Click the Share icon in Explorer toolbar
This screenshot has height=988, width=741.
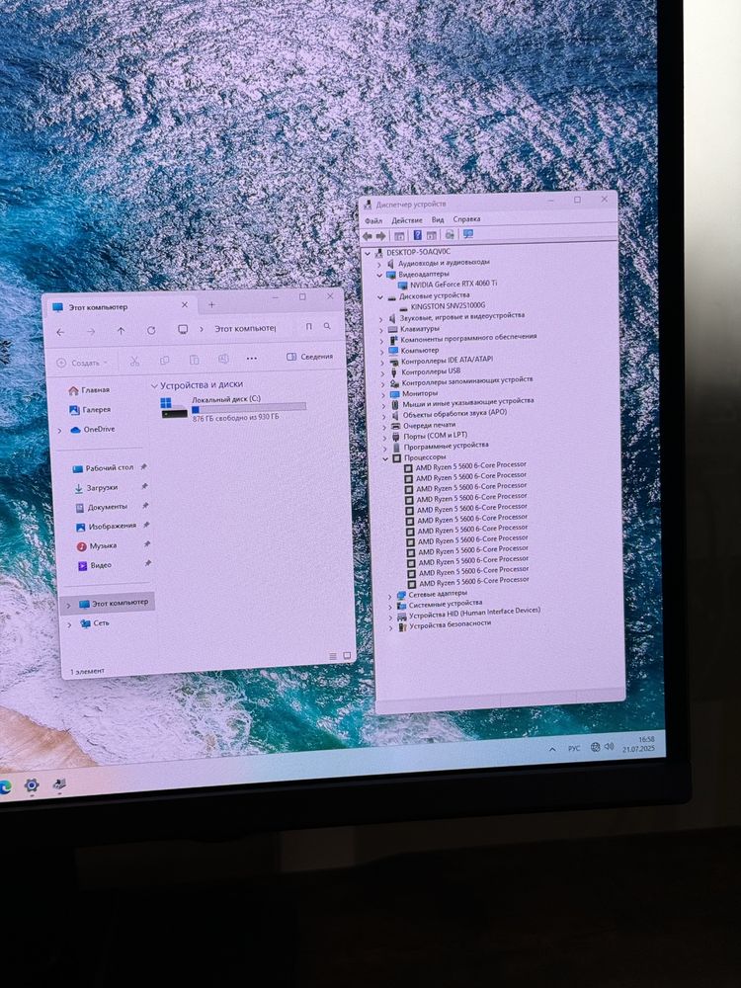(x=223, y=359)
